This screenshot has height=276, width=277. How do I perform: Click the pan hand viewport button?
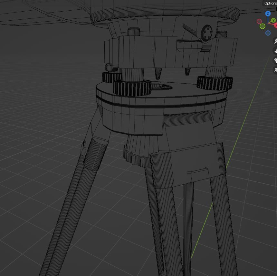[275, 51]
